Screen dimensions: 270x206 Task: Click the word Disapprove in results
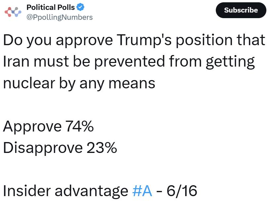43,148
